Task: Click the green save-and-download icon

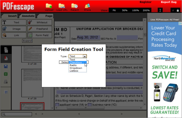Action: click(x=6, y=74)
